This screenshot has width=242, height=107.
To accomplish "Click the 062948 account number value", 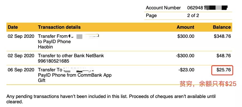I will click(x=195, y=8).
